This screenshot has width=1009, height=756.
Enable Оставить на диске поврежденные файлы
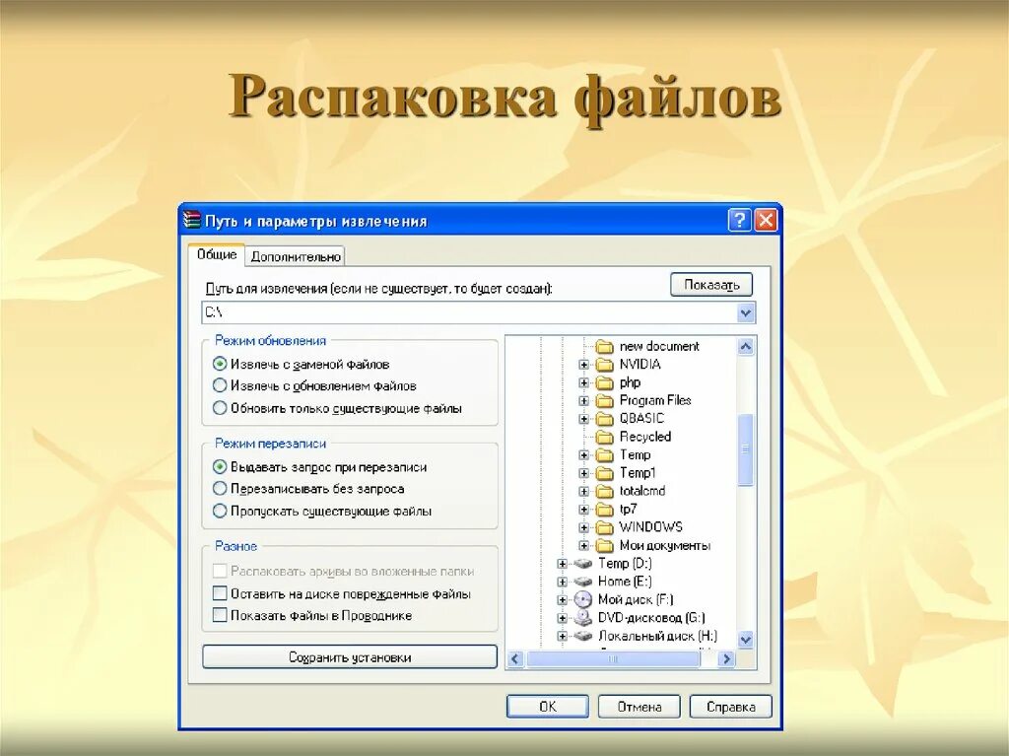tap(220, 593)
